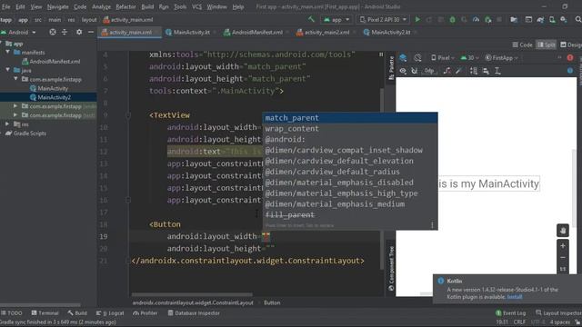Open the Component Tree side panel
This screenshot has width=582, height=327.
click(391, 268)
